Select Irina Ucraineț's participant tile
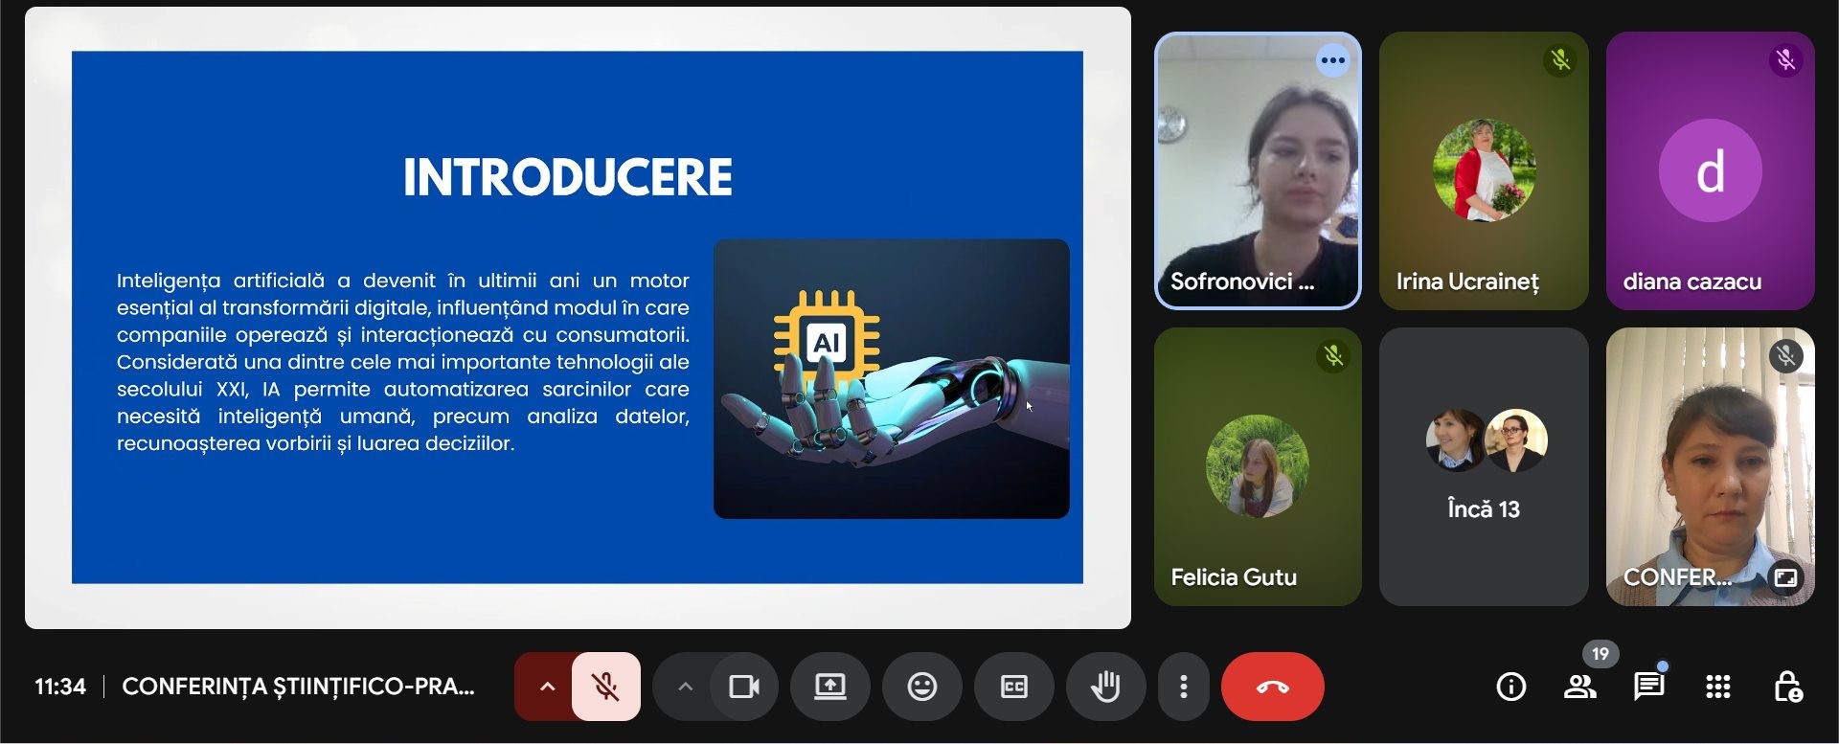Viewport: 1839px width, 744px height. 1483,170
